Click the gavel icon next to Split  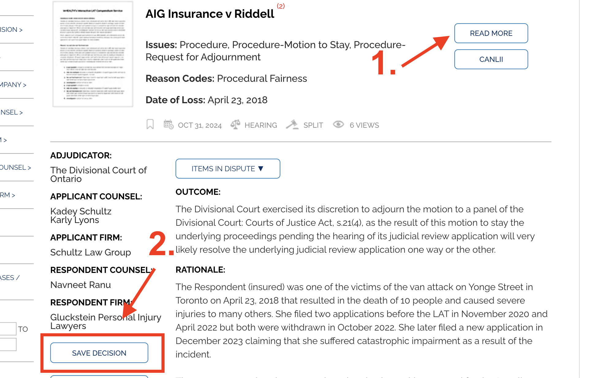coord(292,124)
